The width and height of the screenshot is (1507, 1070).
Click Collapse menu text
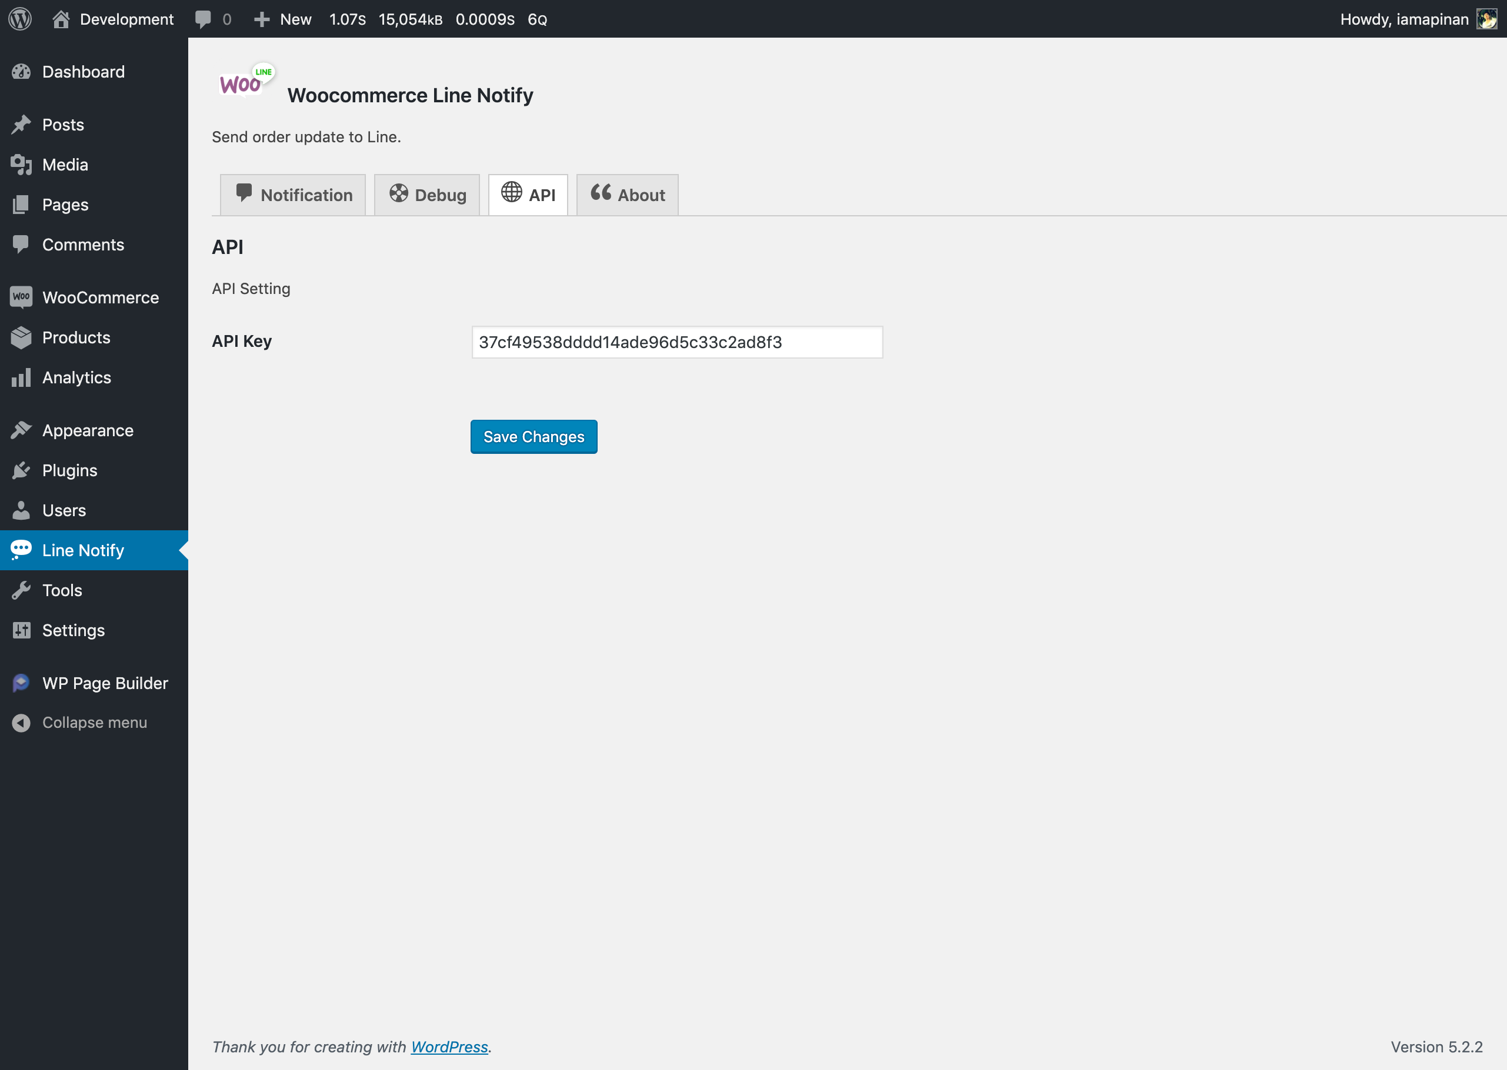(95, 723)
